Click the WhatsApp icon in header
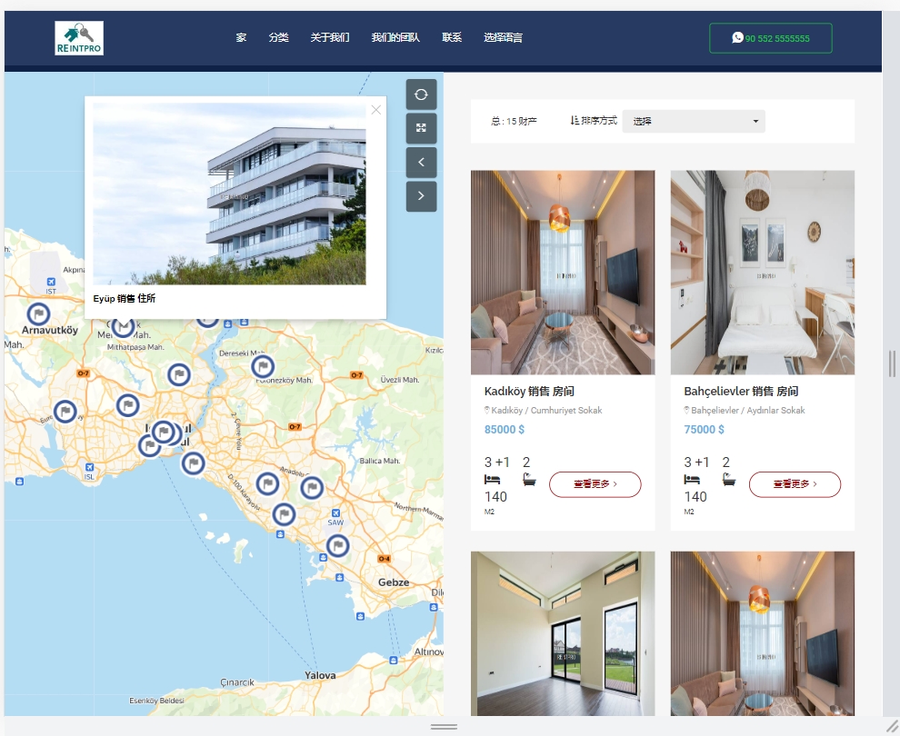Image resolution: width=900 pixels, height=736 pixels. [x=737, y=38]
